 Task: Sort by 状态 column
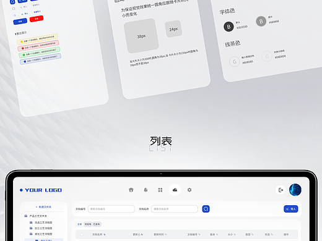[269, 234]
